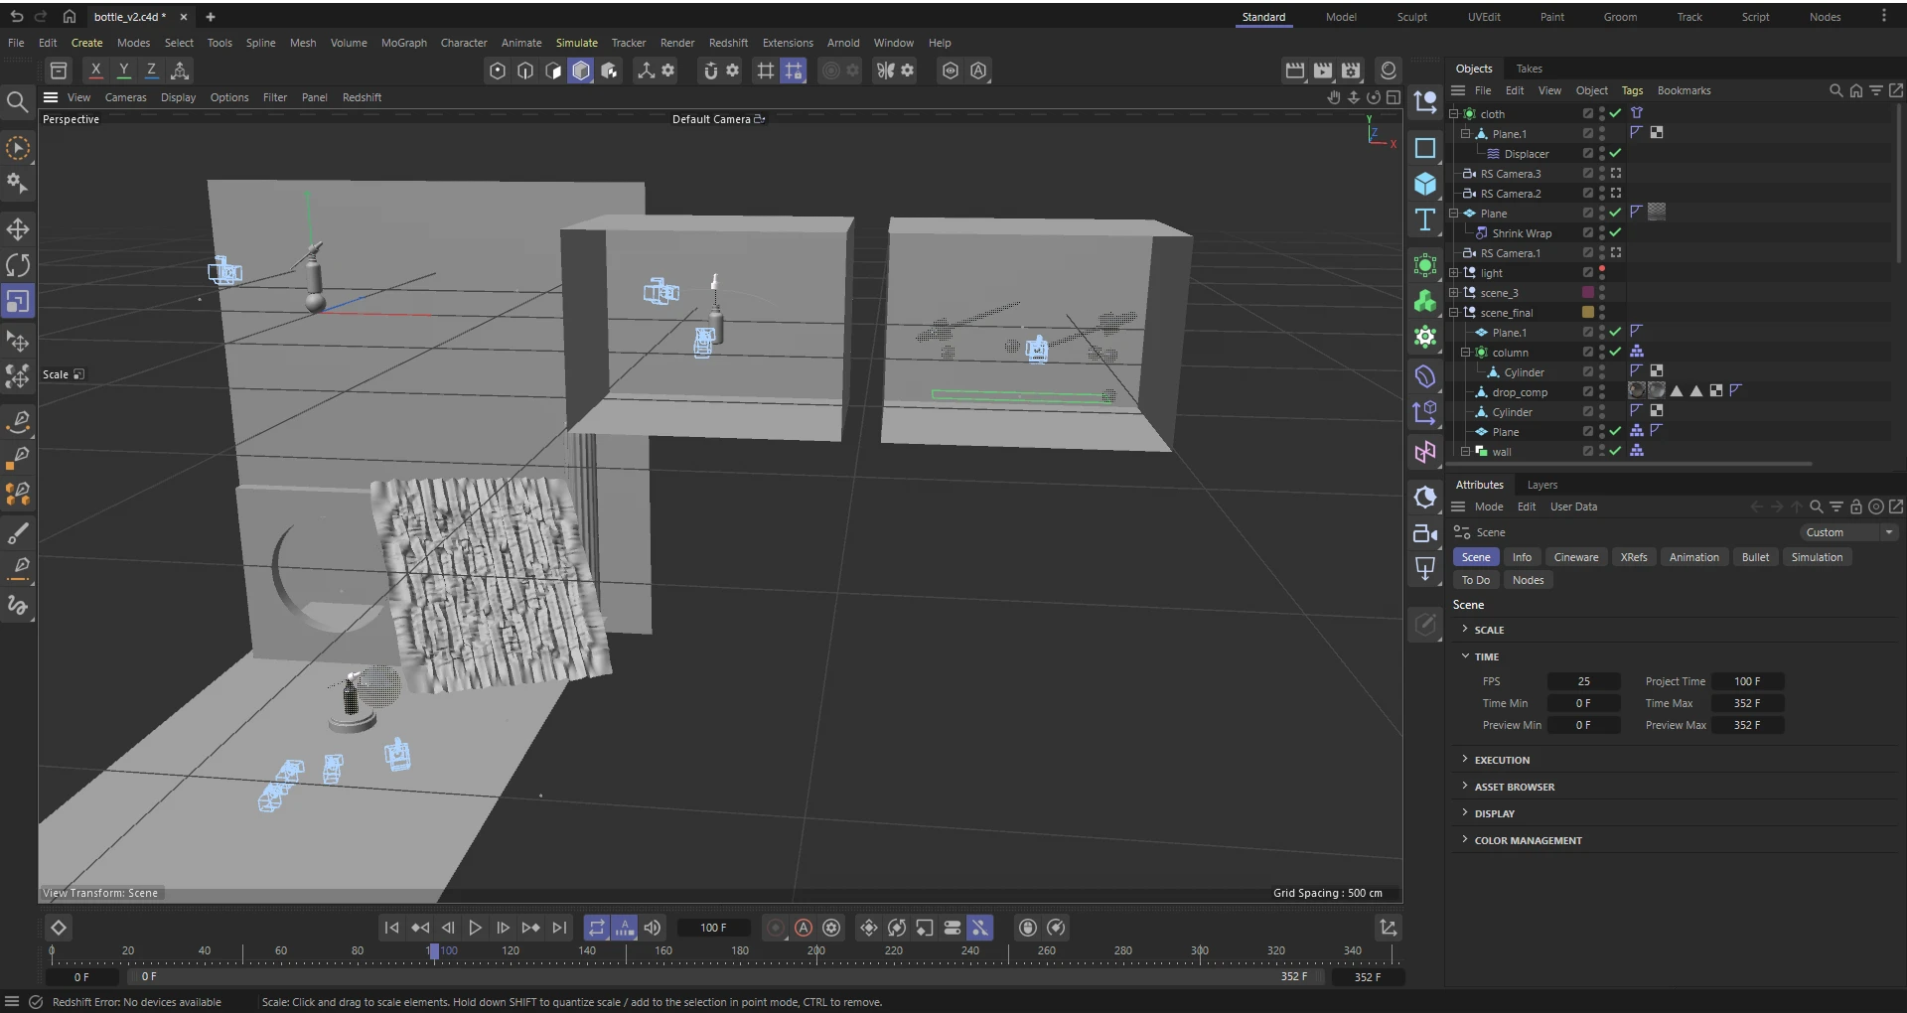Click the Camera object icon
Image resolution: width=1907 pixels, height=1013 pixels.
pyautogui.click(x=1425, y=533)
